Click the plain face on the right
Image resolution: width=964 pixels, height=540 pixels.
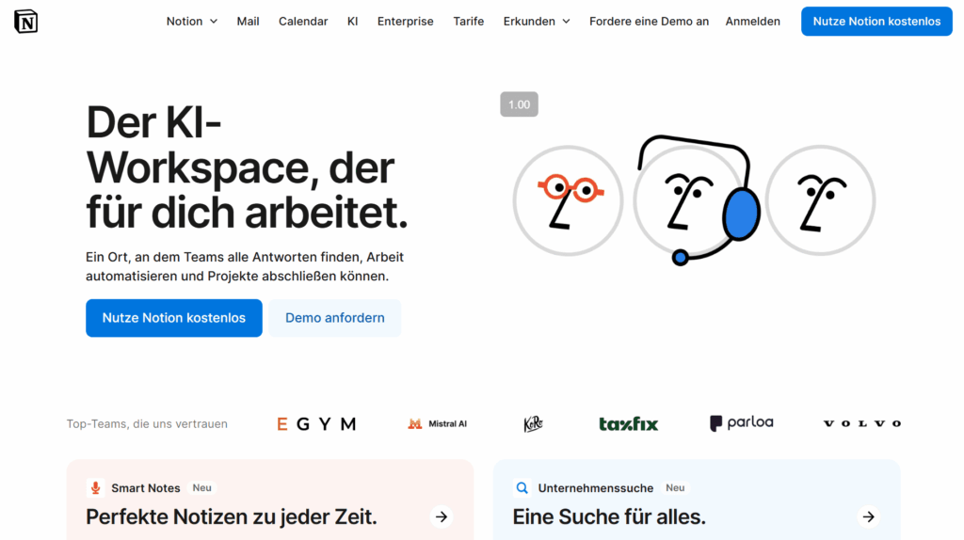[821, 201]
